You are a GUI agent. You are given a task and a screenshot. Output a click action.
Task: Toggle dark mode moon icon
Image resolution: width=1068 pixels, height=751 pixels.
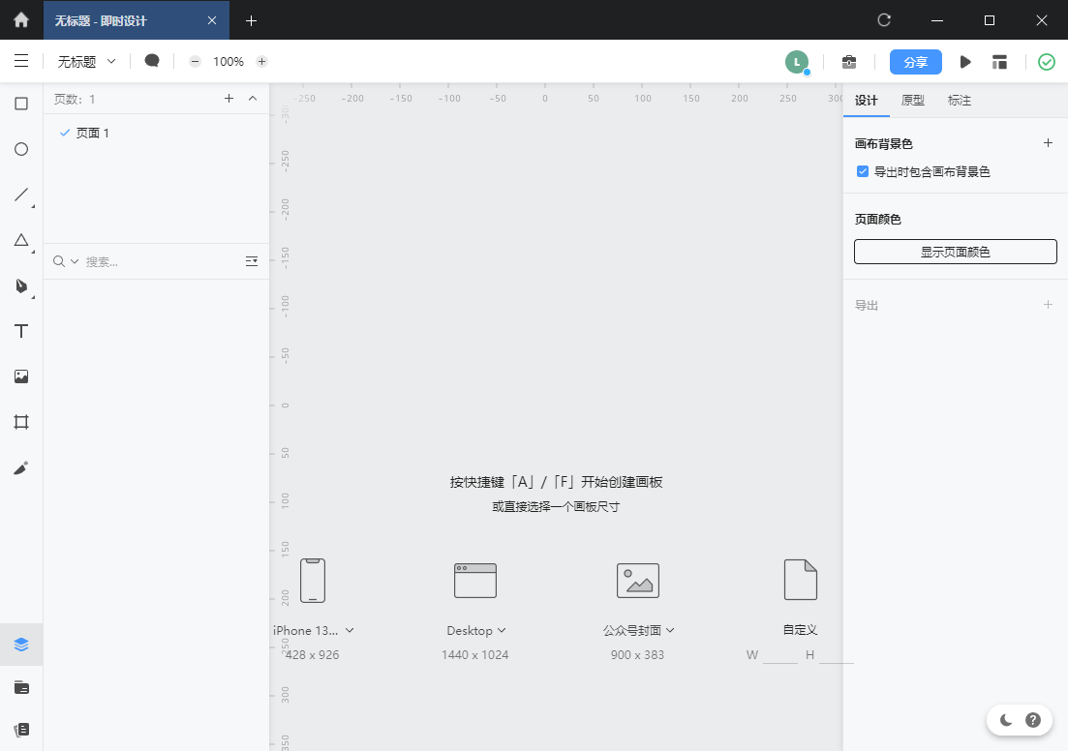click(x=1006, y=720)
